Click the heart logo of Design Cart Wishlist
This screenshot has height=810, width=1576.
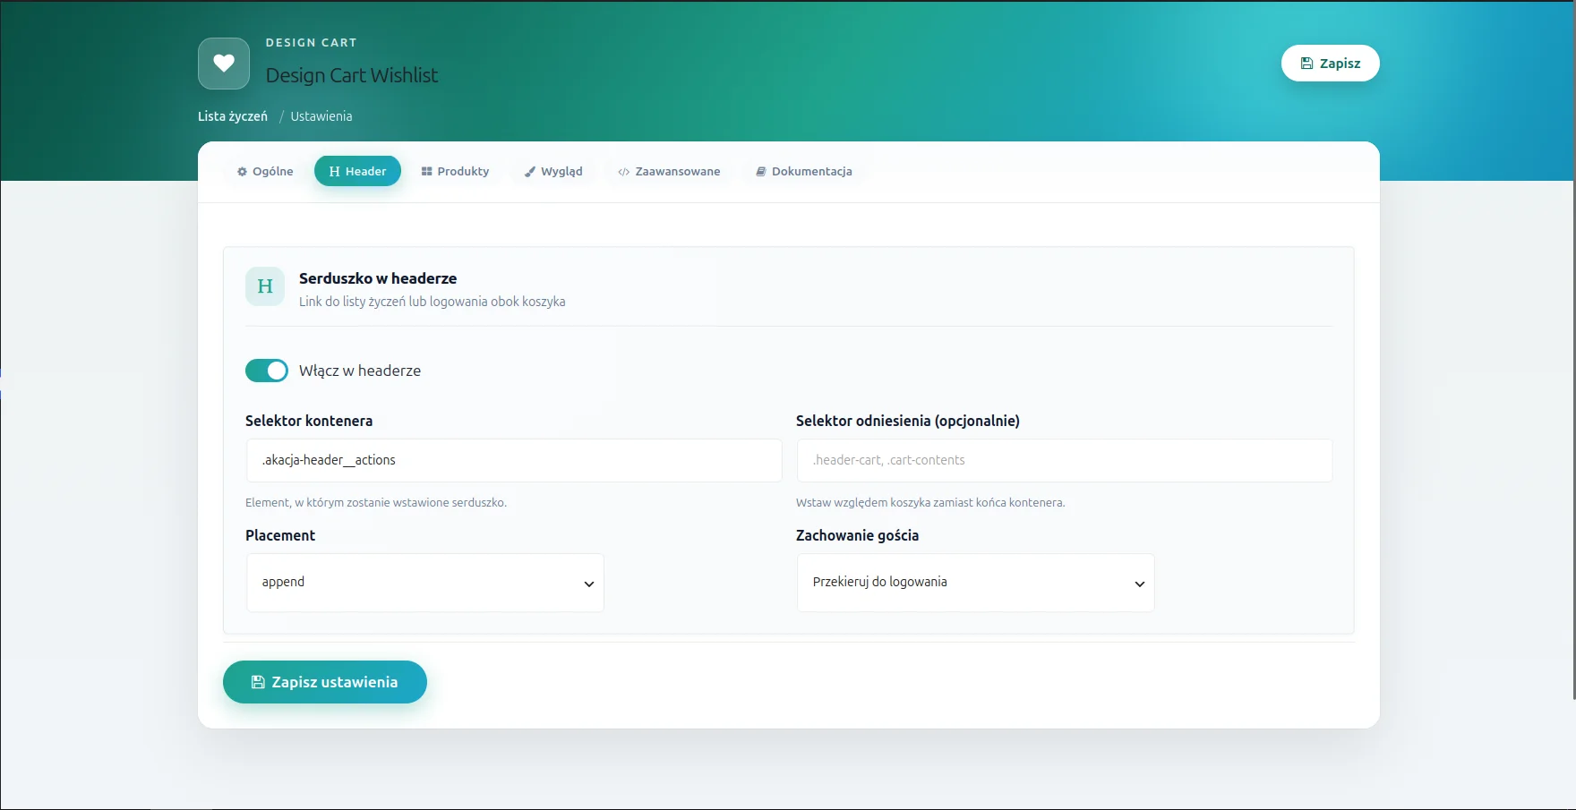tap(224, 64)
